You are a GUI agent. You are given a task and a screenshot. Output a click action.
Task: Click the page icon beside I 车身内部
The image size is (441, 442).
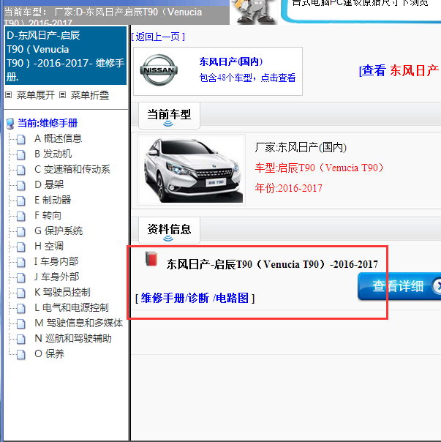pos(21,262)
